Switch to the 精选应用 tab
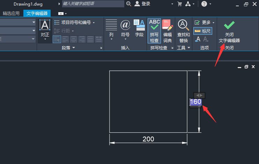The image size is (259, 164). point(11,13)
